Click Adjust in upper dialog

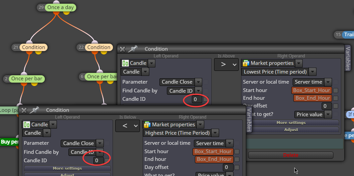pos(291,130)
